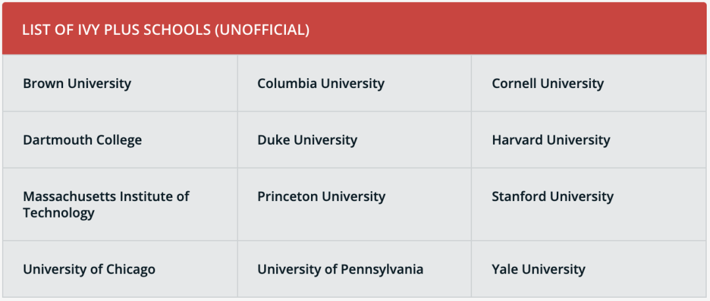Select Columbia University in the table
The height and width of the screenshot is (301, 710).
[354, 83]
